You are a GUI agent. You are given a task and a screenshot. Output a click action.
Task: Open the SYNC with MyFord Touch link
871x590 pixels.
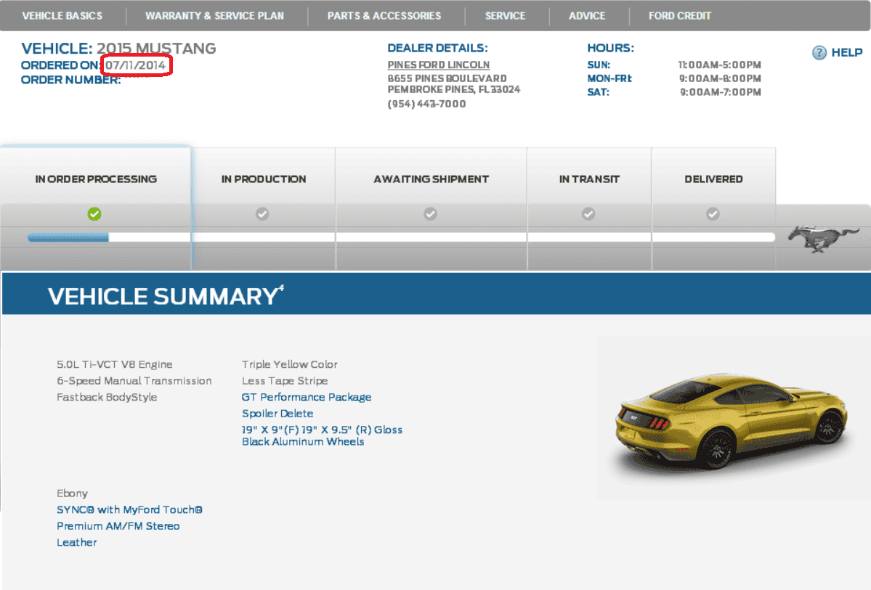tap(129, 509)
